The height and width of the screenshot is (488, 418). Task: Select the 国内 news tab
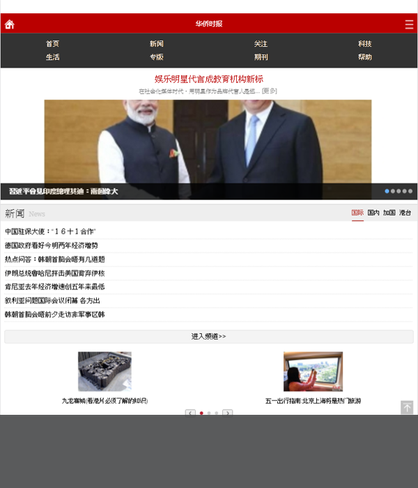[373, 213]
